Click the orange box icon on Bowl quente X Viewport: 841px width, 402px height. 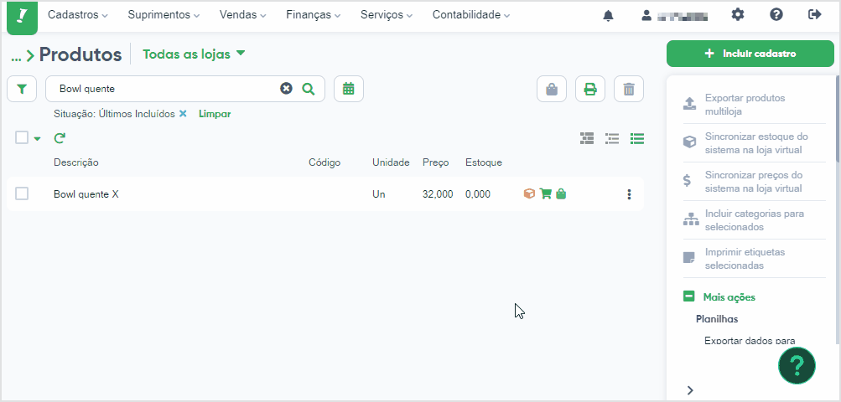pos(529,194)
